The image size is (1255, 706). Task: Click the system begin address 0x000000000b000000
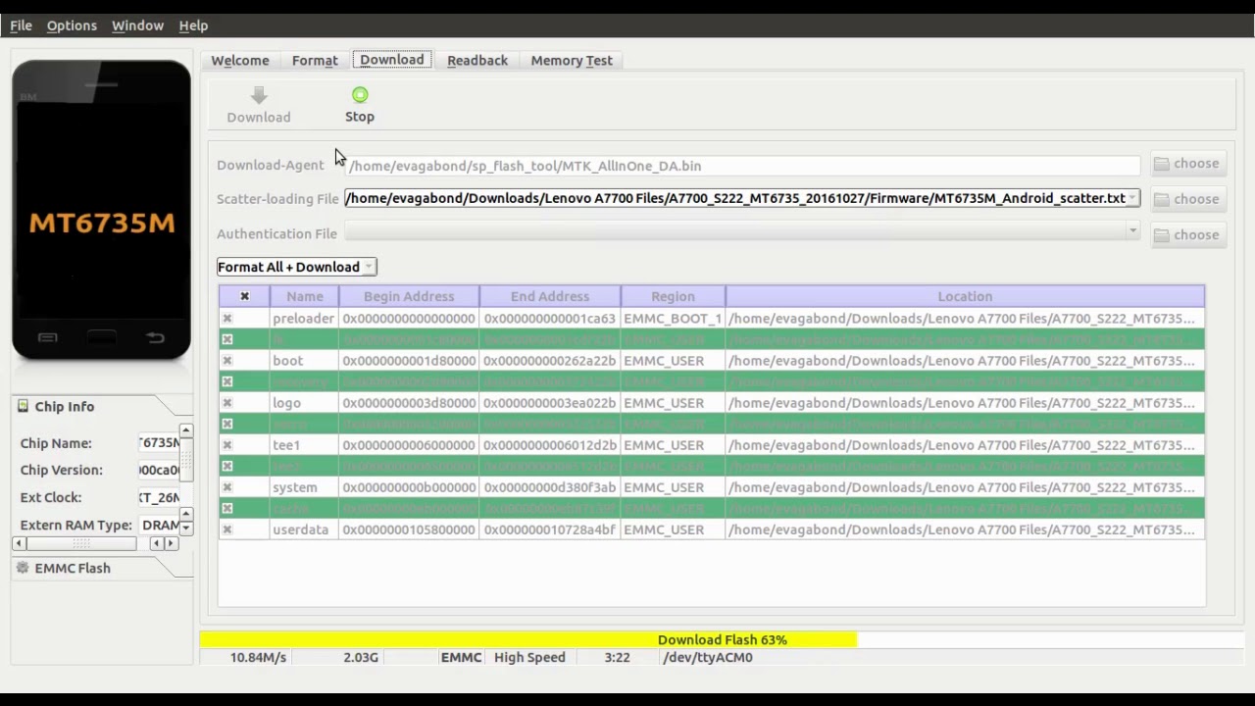(409, 487)
